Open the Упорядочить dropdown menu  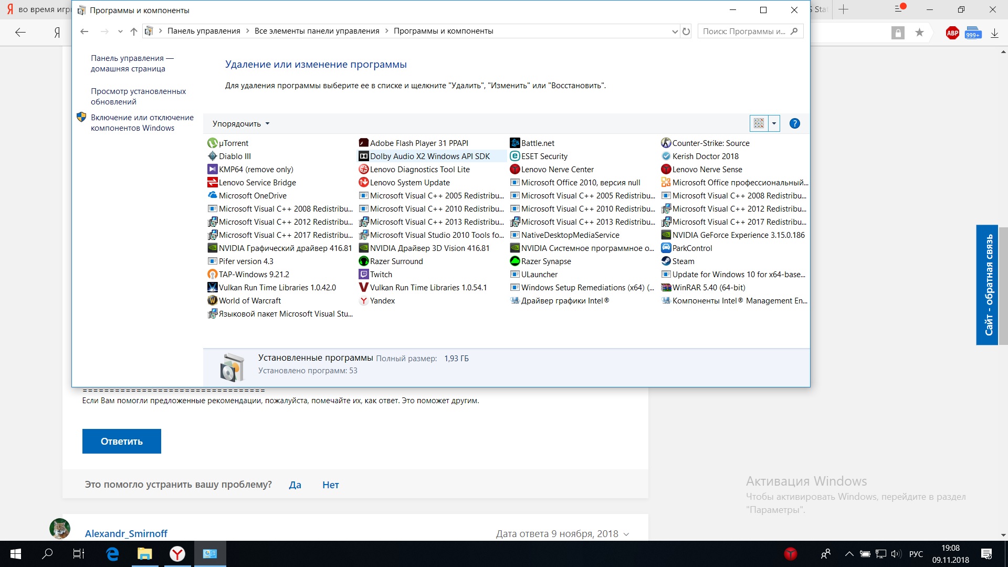[241, 124]
